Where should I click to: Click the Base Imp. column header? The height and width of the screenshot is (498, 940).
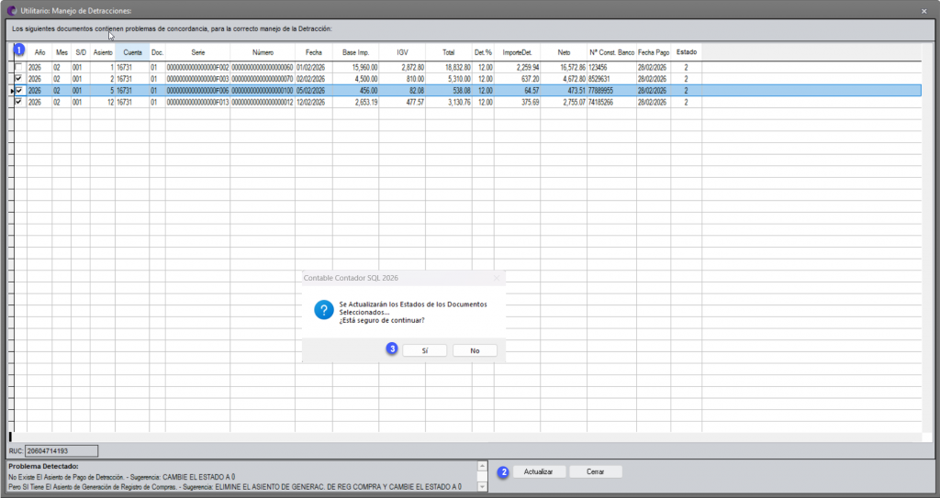tap(355, 52)
